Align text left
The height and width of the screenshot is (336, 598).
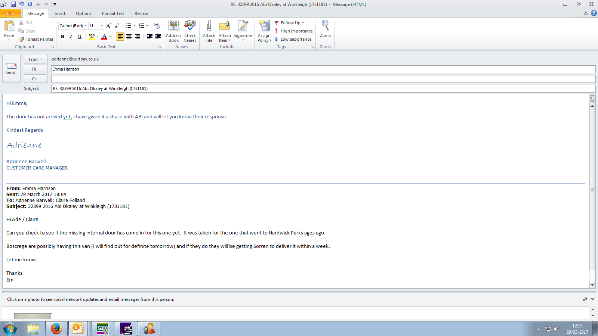(x=120, y=37)
